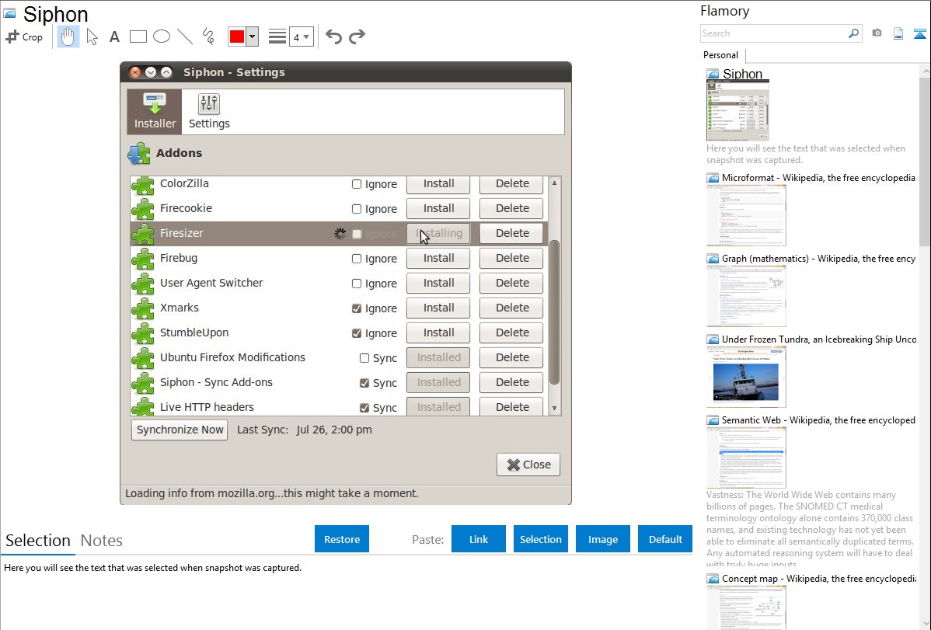Select the Concept map - Wikipedia title
The width and height of the screenshot is (931, 630).
tap(819, 579)
